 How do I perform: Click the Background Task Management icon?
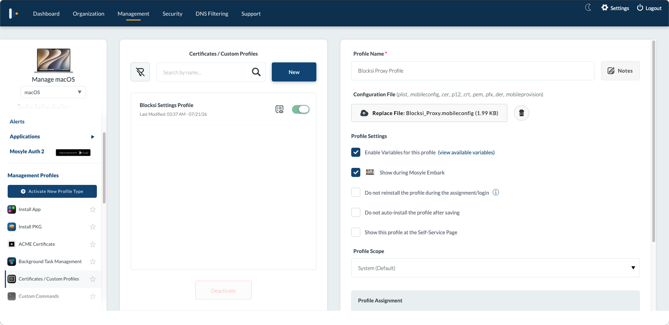12,261
